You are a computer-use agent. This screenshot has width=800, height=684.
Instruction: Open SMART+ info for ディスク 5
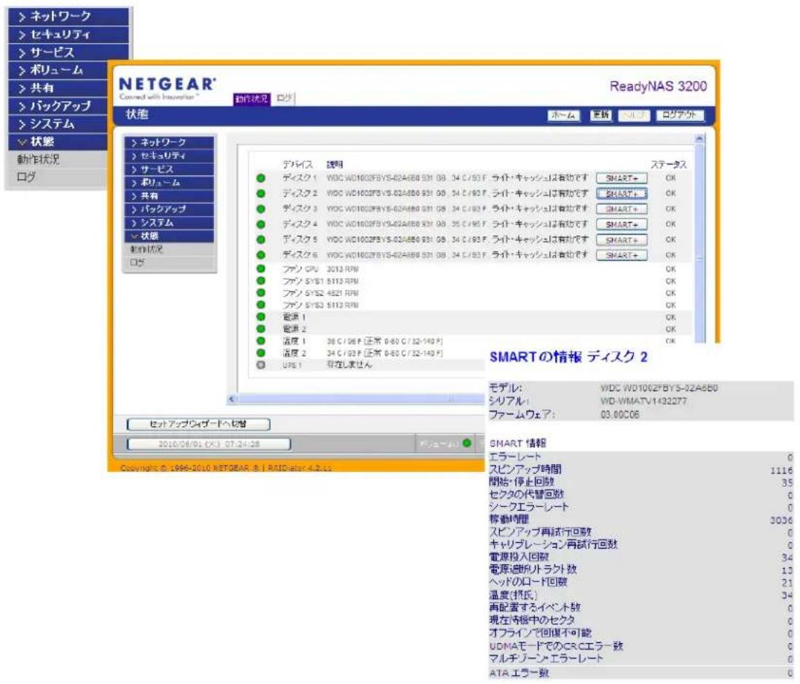(621, 240)
